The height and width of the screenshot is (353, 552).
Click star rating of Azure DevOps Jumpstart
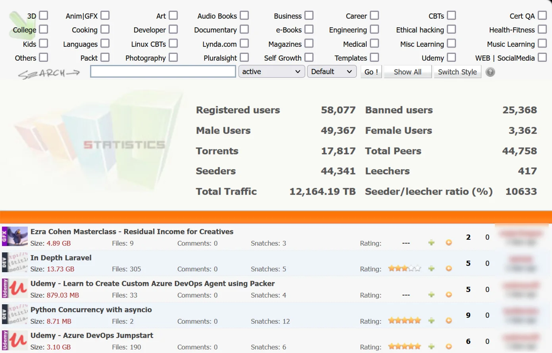click(x=404, y=347)
